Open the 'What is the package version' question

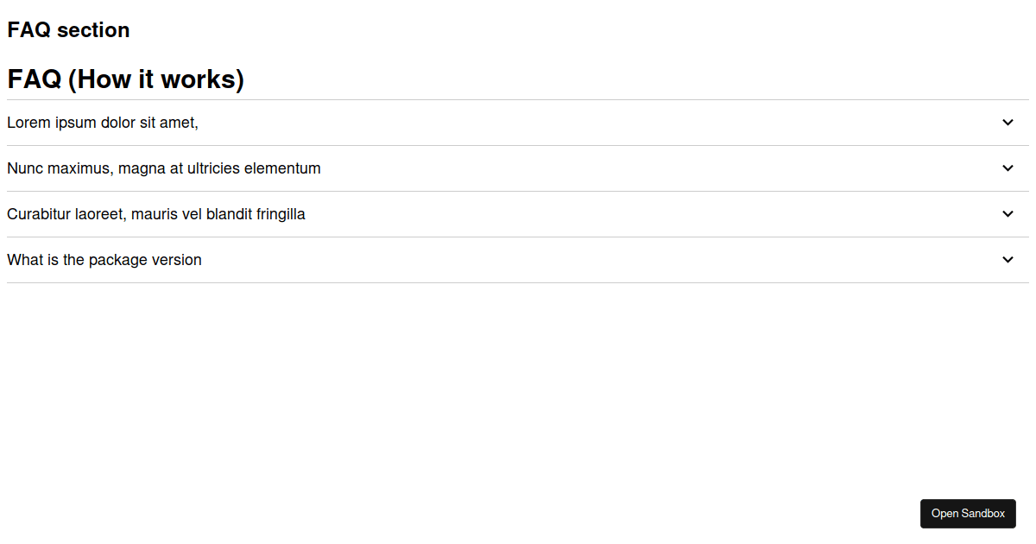tap(104, 259)
